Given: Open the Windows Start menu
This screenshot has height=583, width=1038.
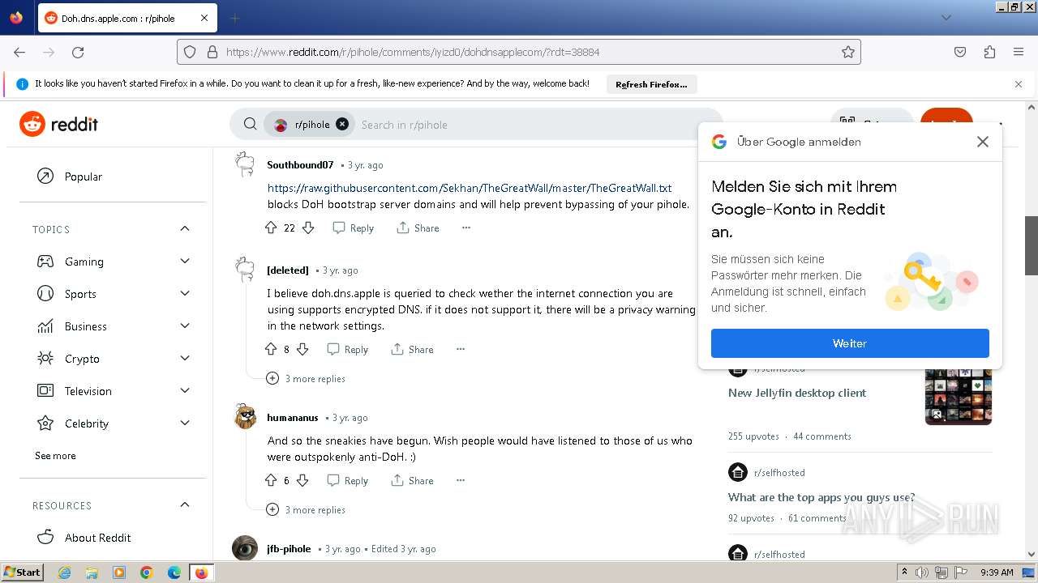Looking at the screenshot, I should pyautogui.click(x=22, y=572).
